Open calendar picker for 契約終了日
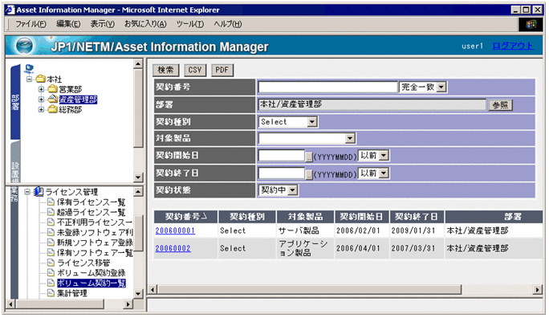Image resolution: width=549 pixels, height=318 pixels. [309, 174]
